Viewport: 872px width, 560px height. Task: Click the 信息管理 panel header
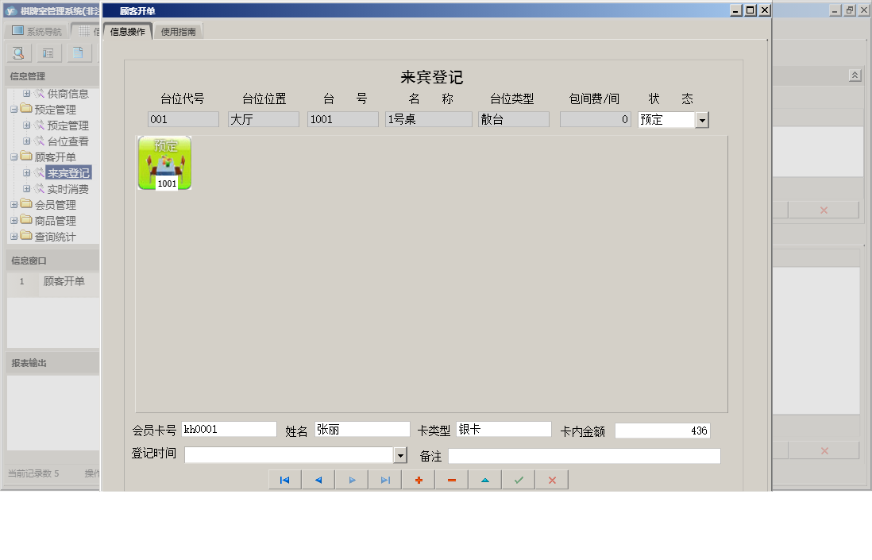pos(53,76)
